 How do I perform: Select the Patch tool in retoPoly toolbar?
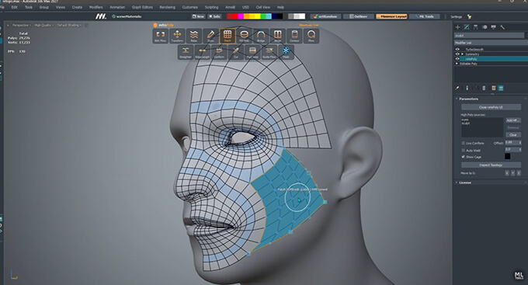[228, 36]
